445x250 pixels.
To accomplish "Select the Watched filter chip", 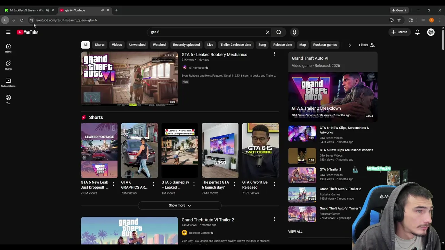I will point(159,45).
